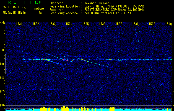Click the 1535 time axis marker
174x111 pixels.
coord(86,24)
